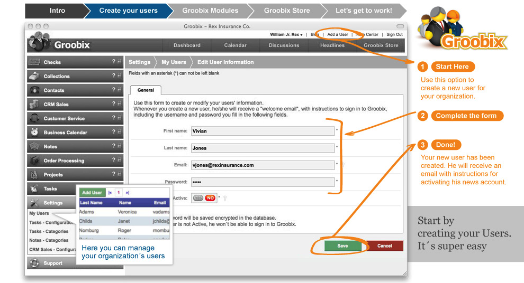Viewport: 524px width, 283px height.
Task: Click the Contacts telephone icon
Action: (x=34, y=90)
